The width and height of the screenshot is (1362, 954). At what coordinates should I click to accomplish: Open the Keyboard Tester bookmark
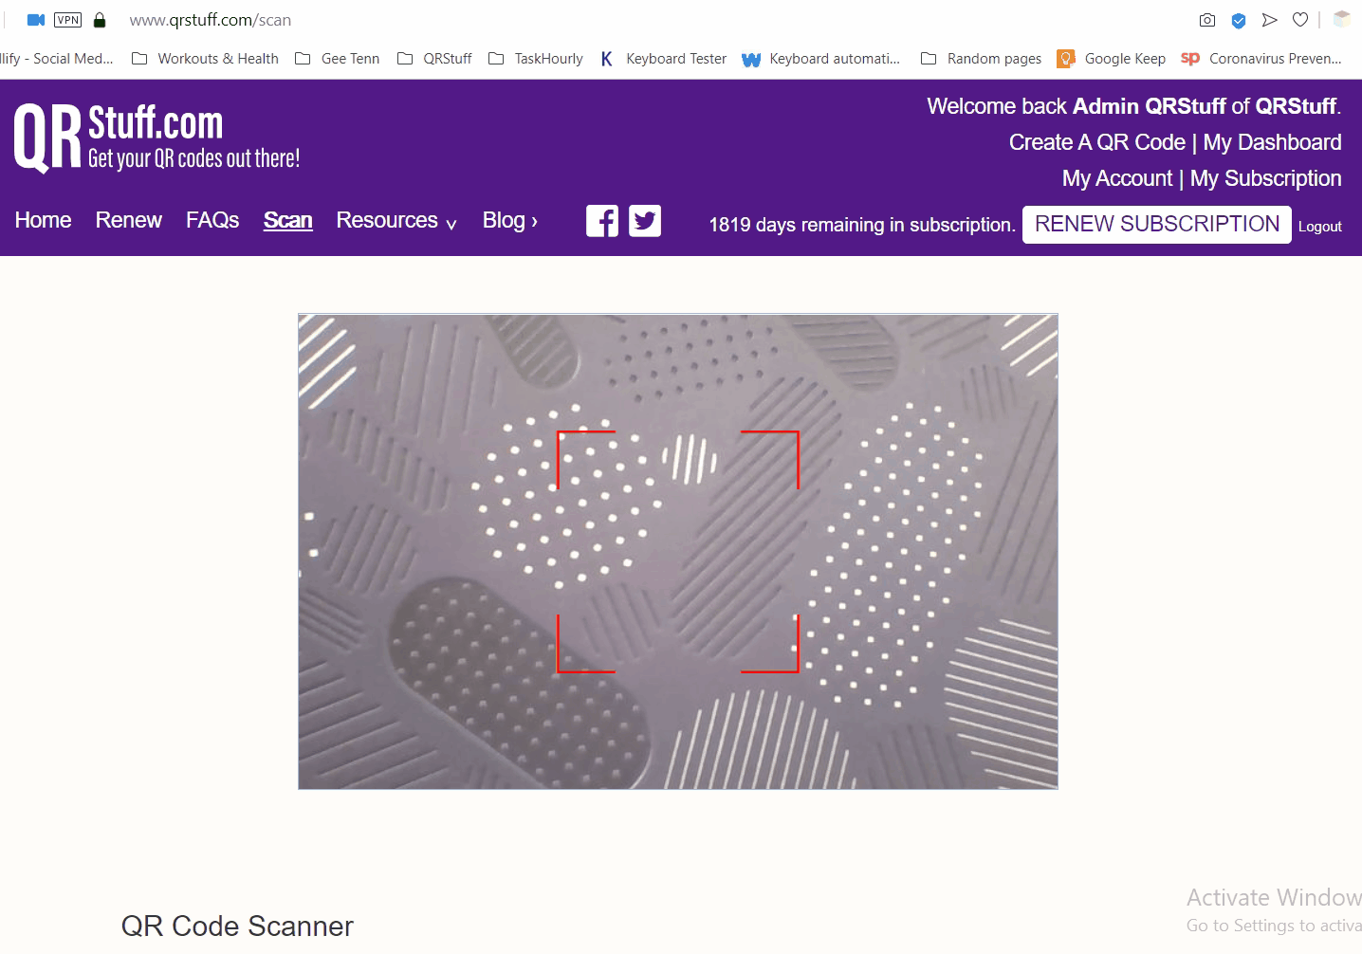pyautogui.click(x=663, y=59)
